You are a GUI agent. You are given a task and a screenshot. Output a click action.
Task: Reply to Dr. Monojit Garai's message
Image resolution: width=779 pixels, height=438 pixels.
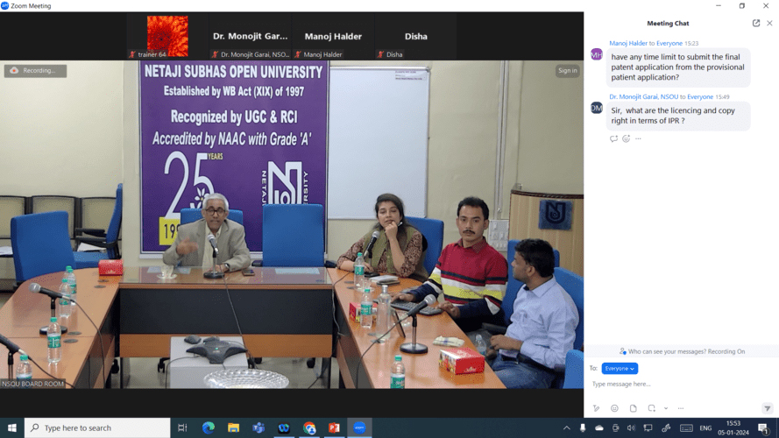pyautogui.click(x=613, y=138)
